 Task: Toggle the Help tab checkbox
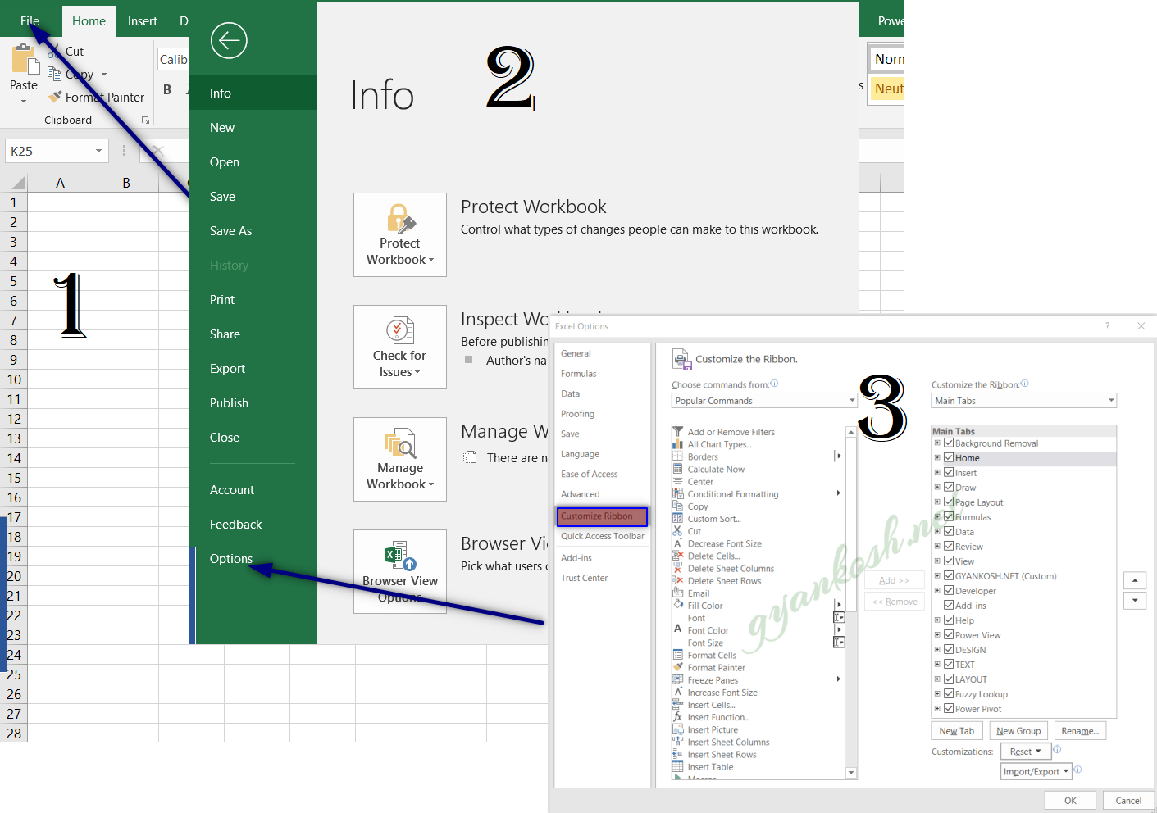[949, 620]
